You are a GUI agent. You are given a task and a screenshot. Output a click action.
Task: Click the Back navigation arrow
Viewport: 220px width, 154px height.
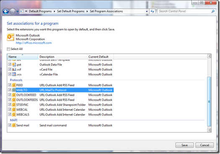coord(6,11)
